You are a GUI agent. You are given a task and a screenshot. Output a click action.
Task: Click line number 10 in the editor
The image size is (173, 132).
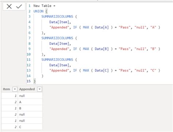click(x=29, y=54)
